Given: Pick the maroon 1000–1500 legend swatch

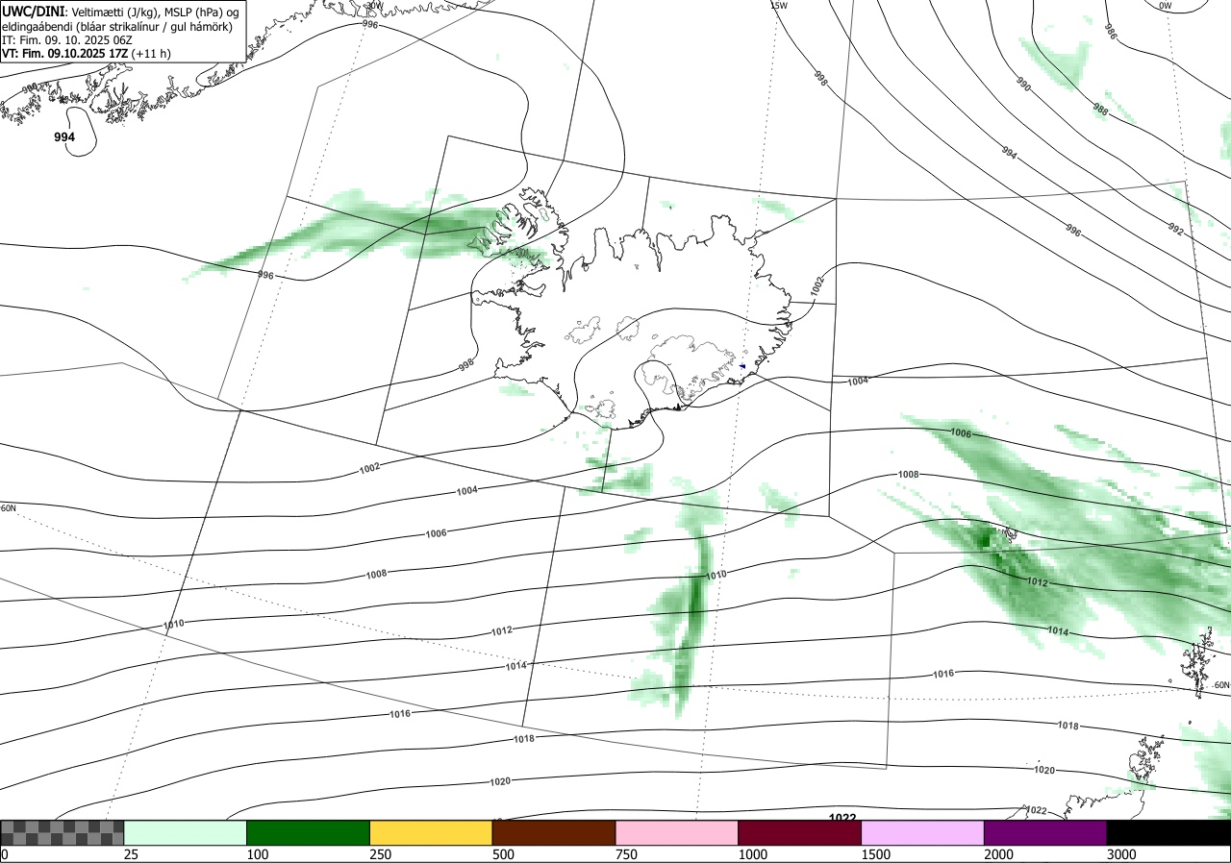Looking at the screenshot, I should (800, 832).
